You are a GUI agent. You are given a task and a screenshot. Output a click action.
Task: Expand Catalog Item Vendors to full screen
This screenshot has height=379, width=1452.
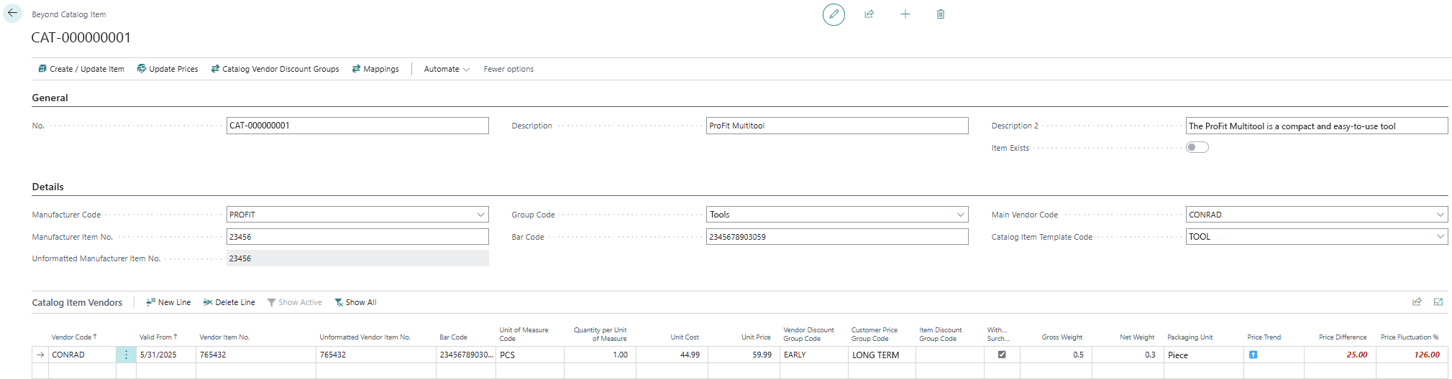(x=1438, y=302)
